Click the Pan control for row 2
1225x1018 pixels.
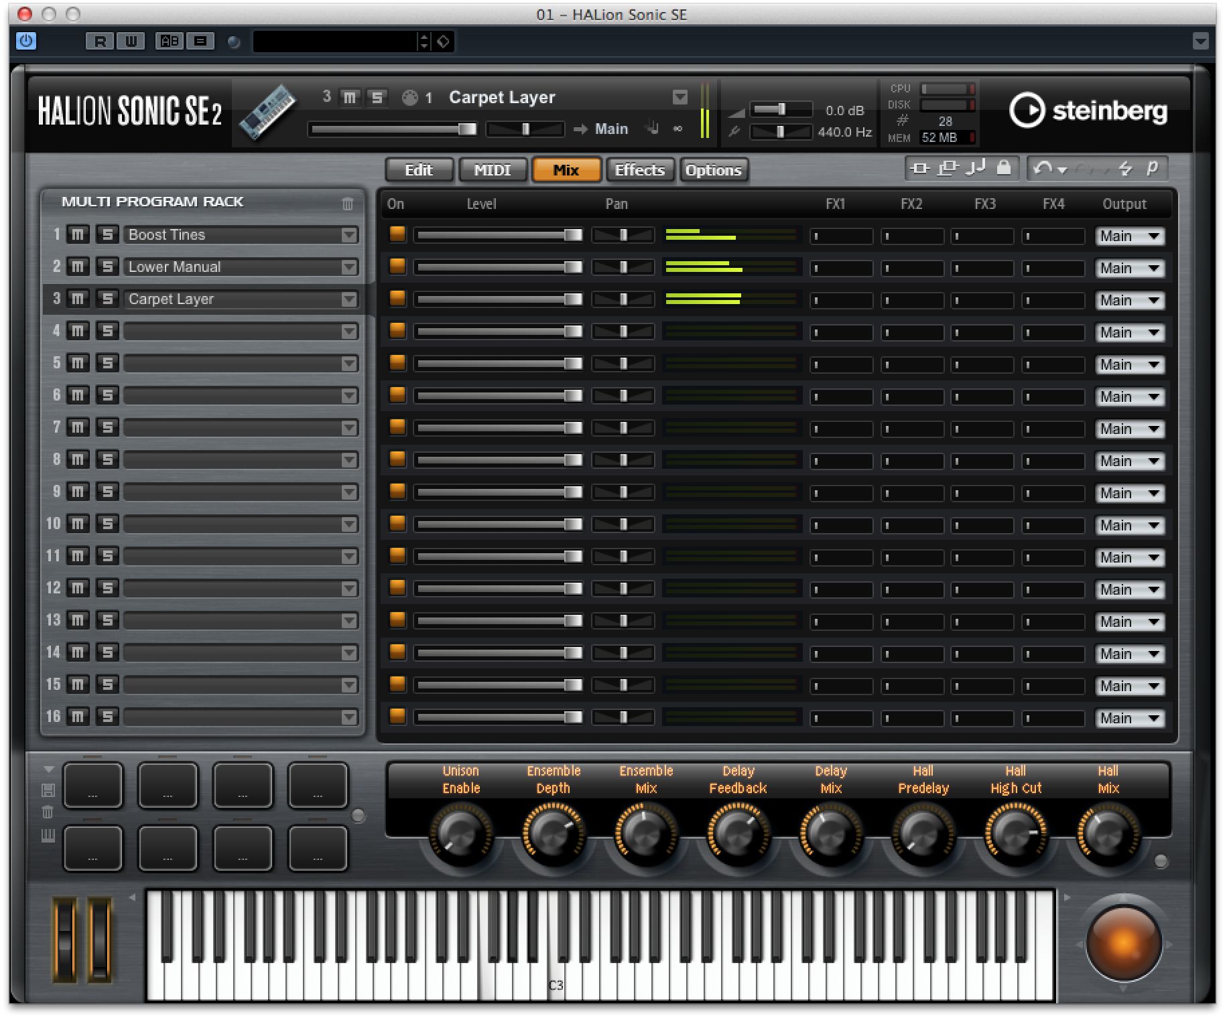point(623,267)
